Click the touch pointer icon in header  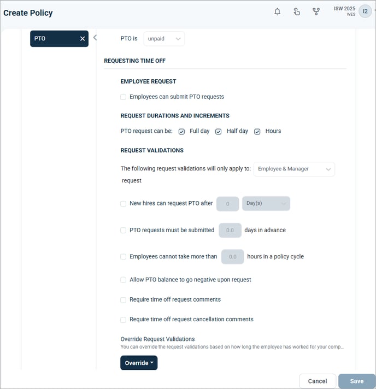297,11
